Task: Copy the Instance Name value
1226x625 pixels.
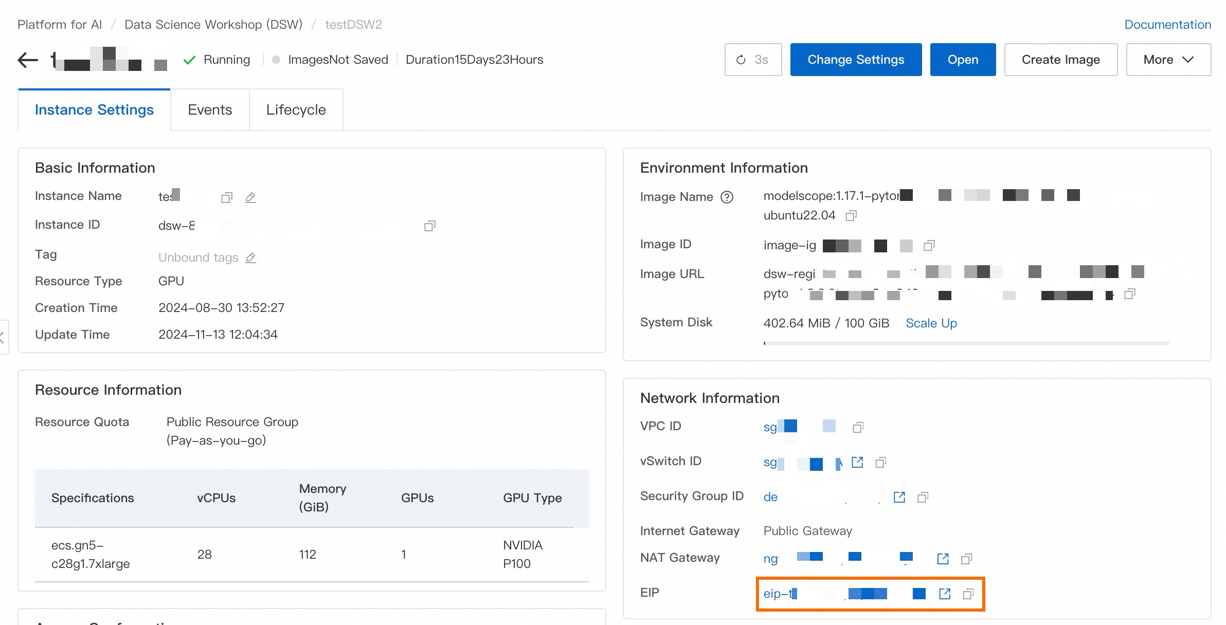Action: click(x=227, y=198)
